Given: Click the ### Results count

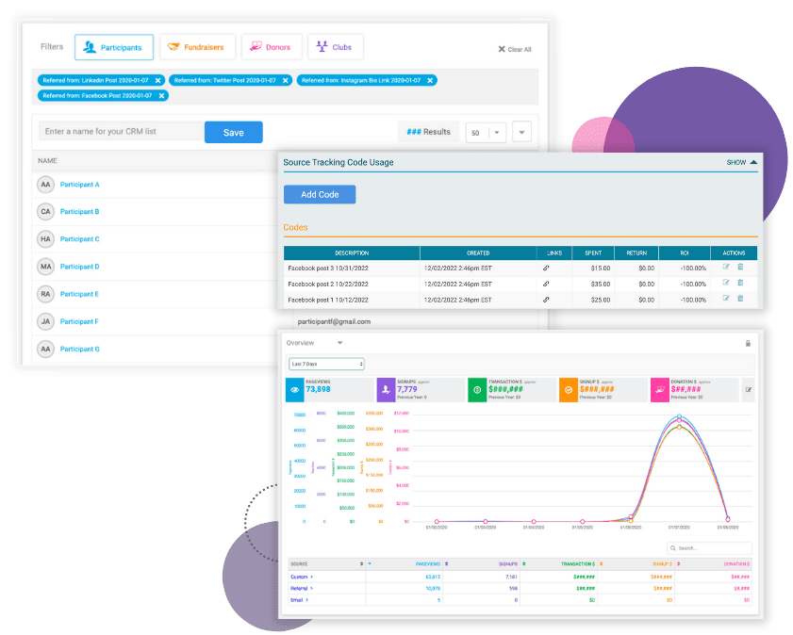Looking at the screenshot, I should click(x=428, y=132).
